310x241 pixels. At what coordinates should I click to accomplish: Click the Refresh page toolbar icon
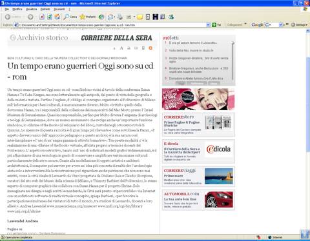coord(50,17)
